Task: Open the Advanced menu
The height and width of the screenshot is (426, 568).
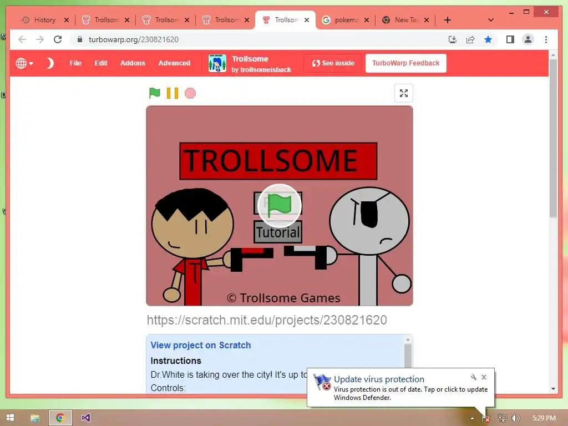Action: 174,63
